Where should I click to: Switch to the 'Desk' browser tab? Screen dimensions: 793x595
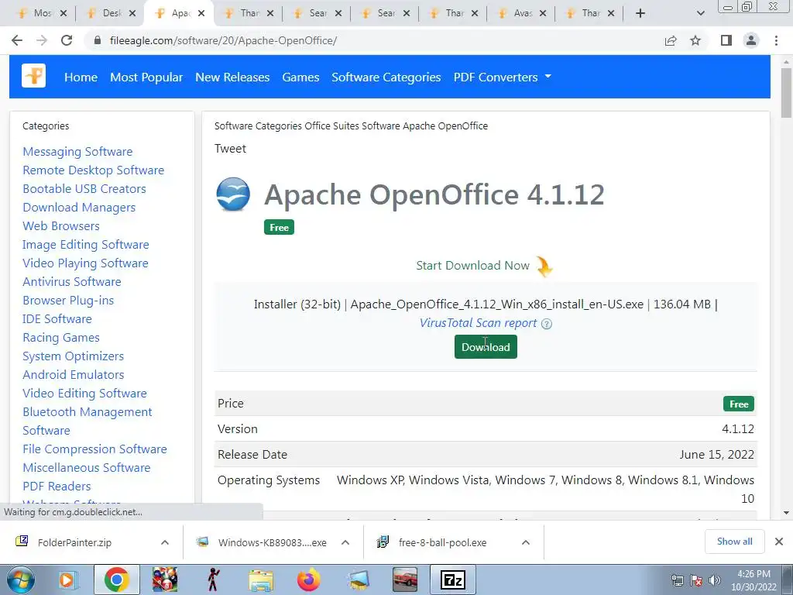click(x=108, y=13)
